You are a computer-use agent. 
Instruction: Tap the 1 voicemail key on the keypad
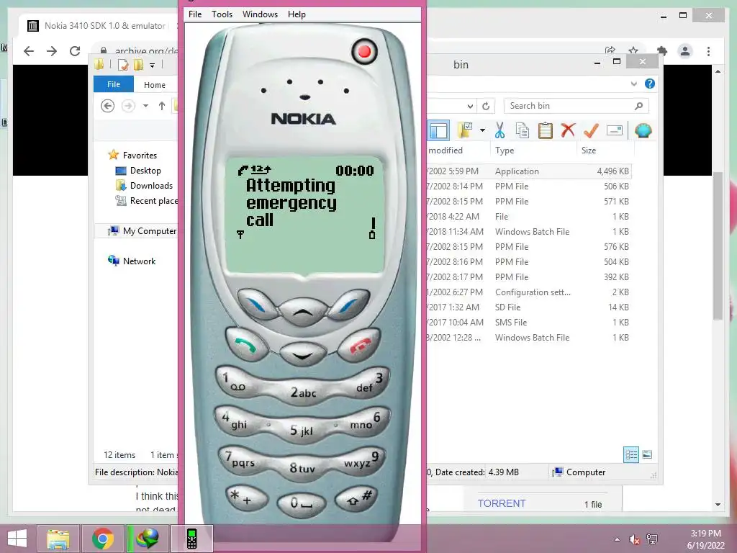pos(236,382)
